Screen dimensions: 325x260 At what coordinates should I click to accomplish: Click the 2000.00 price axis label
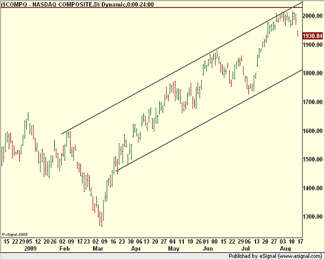click(312, 16)
